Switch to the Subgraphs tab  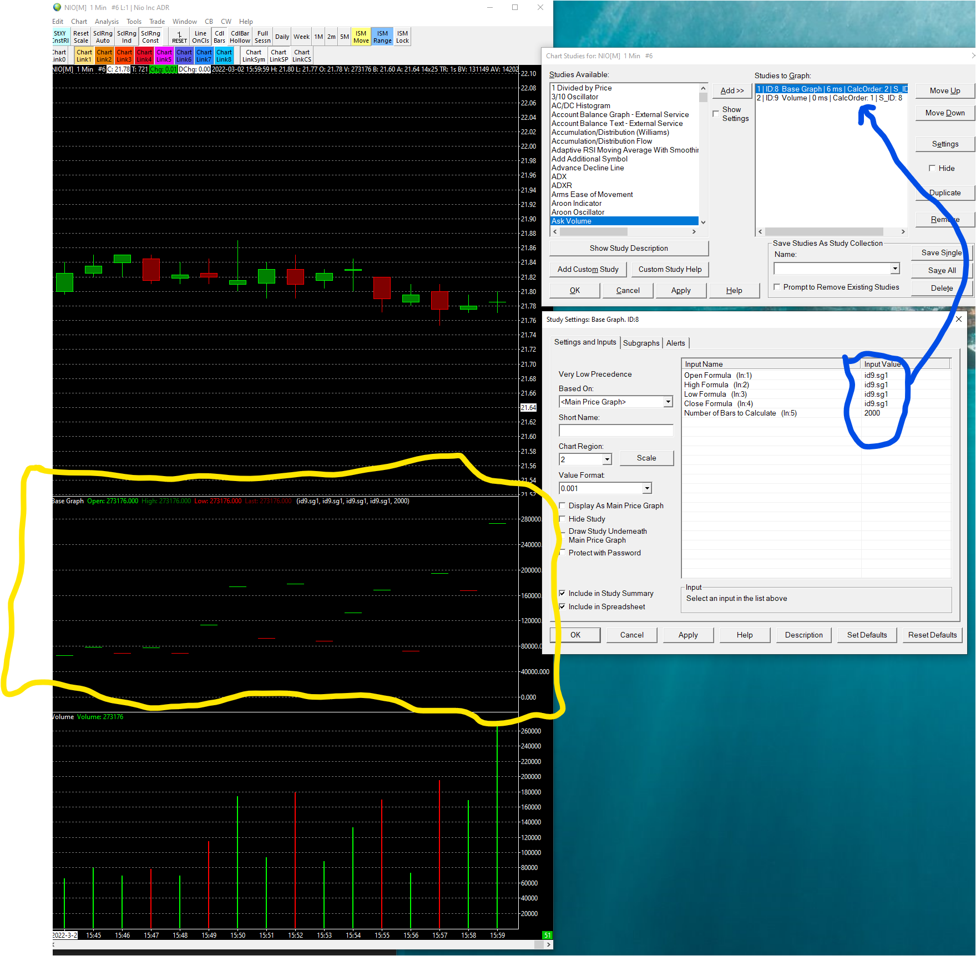pos(641,343)
